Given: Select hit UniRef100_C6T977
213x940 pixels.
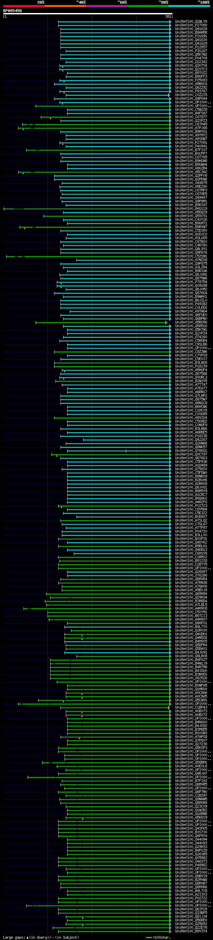Looking at the screenshot, I should 191,117.
